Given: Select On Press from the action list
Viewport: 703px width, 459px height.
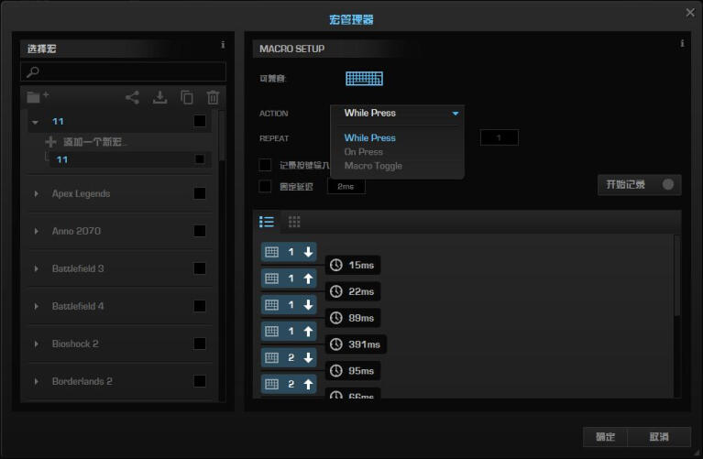Looking at the screenshot, I should pyautogui.click(x=364, y=152).
